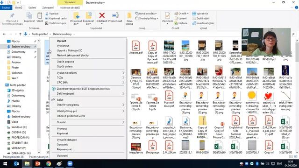Open the Snadný přístup dropdown
299x168 pixels.
147,19
